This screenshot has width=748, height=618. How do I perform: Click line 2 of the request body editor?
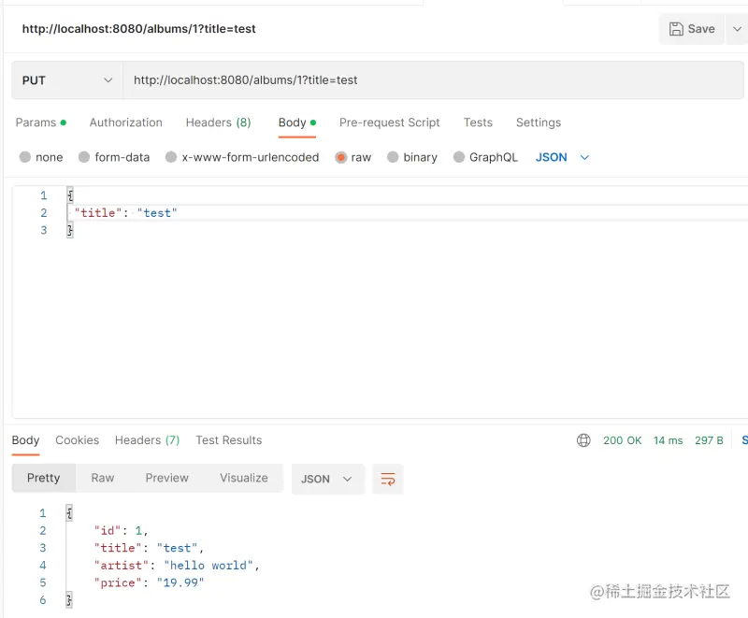tap(407, 212)
